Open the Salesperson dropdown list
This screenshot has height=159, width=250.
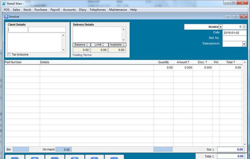point(244,44)
